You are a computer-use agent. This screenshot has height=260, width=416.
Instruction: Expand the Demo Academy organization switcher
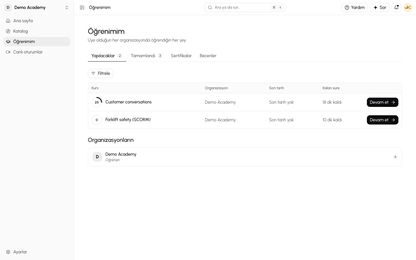[37, 8]
